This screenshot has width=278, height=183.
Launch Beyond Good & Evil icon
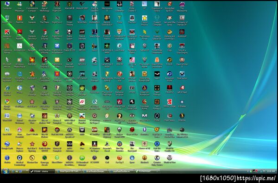click(x=107, y=20)
